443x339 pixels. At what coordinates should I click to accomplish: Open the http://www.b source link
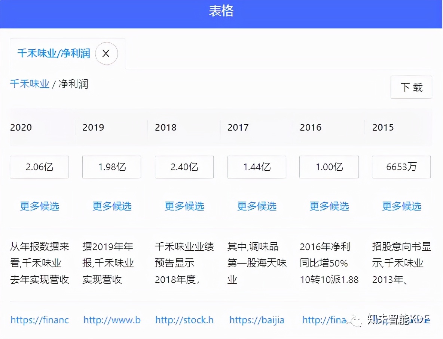point(111,320)
